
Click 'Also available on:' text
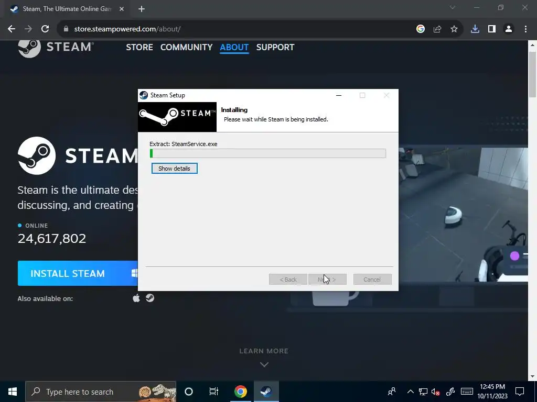point(45,298)
